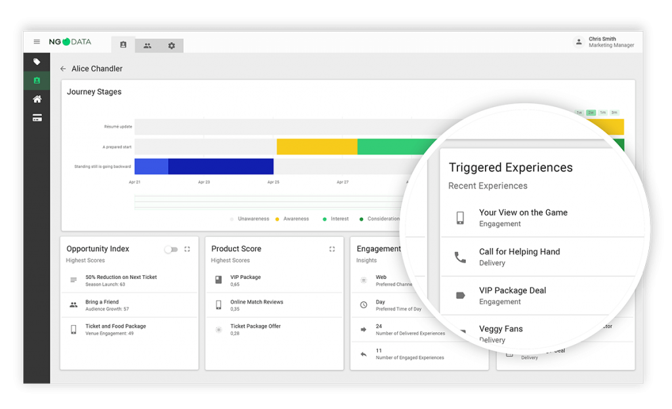672x409 pixels.
Task: Go back using the arrow beside Alice Chandler
Action: coord(63,68)
